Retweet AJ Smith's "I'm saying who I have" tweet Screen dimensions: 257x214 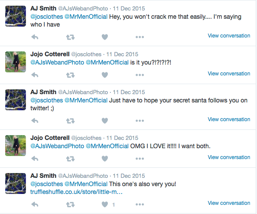coord(70,37)
